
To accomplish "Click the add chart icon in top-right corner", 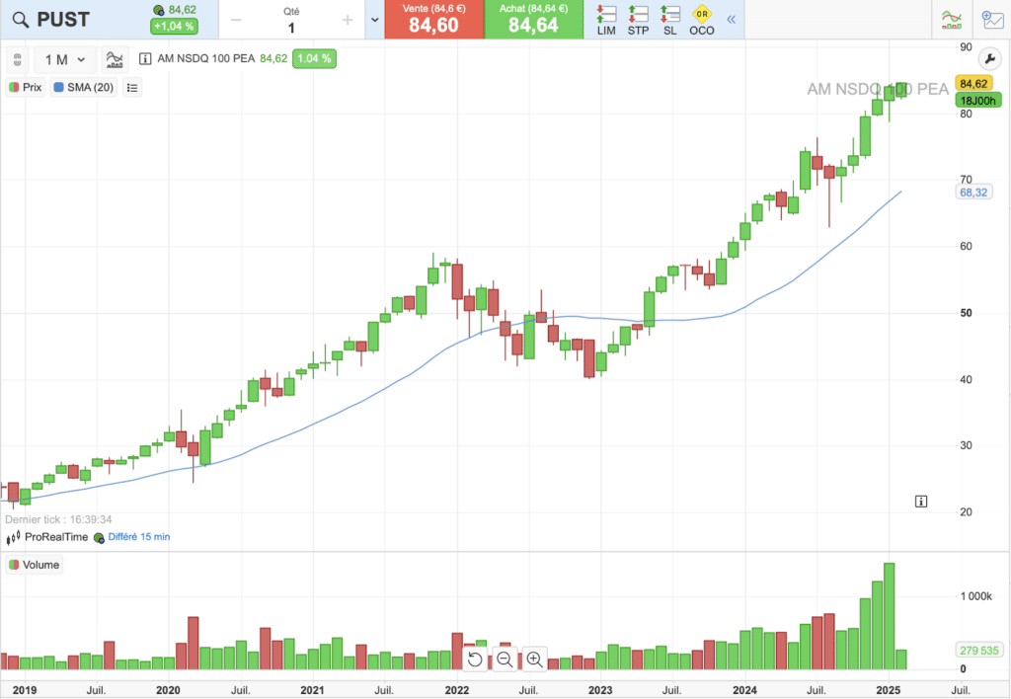I will (x=992, y=20).
